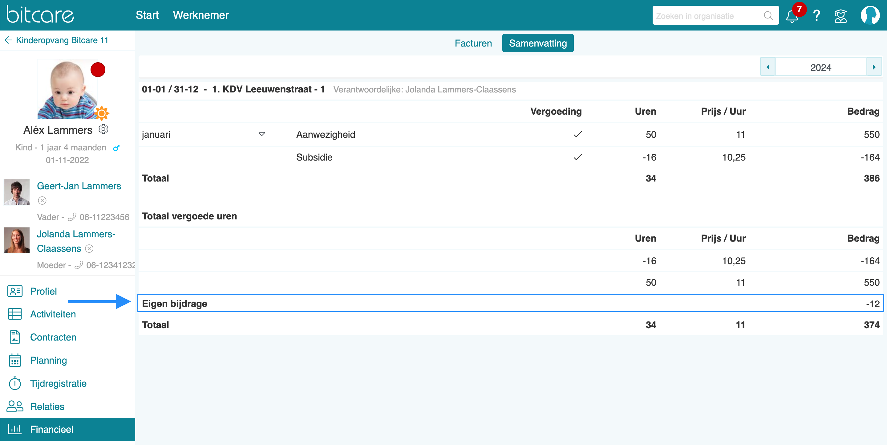Image resolution: width=887 pixels, height=445 pixels.
Task: Click the Zoeken in organisatie search field
Action: pos(706,16)
